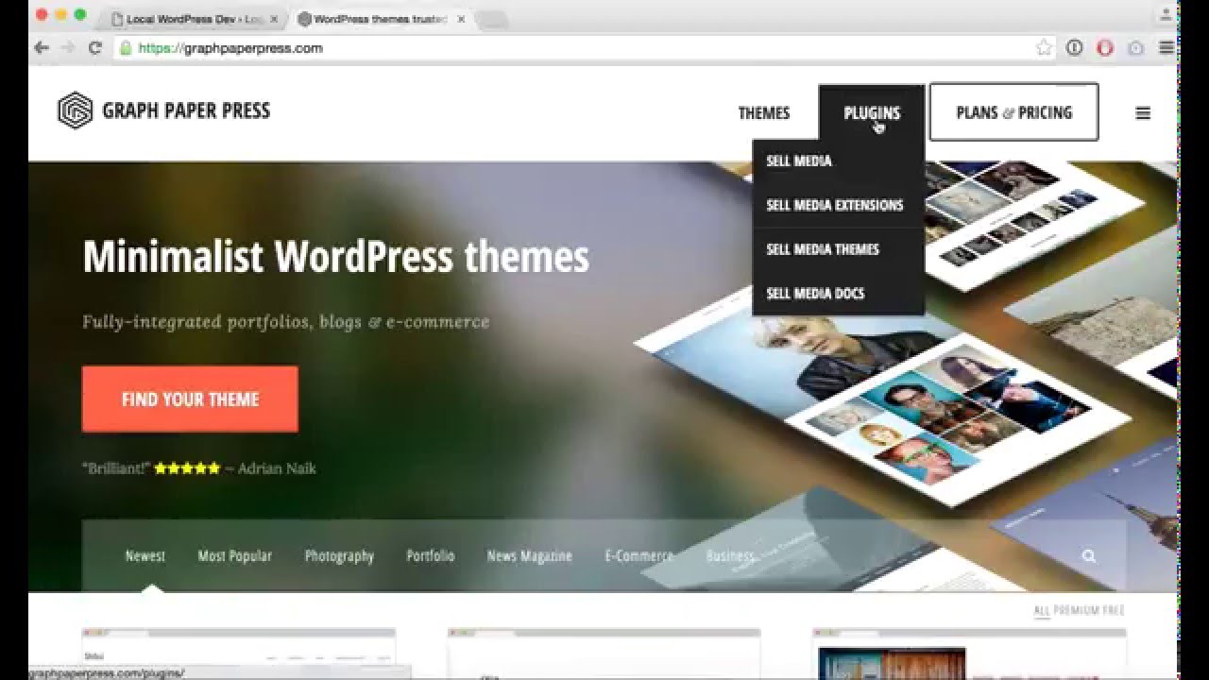Viewport: 1209px width, 680px height.
Task: Click the Find Your Theme button
Action: click(190, 399)
